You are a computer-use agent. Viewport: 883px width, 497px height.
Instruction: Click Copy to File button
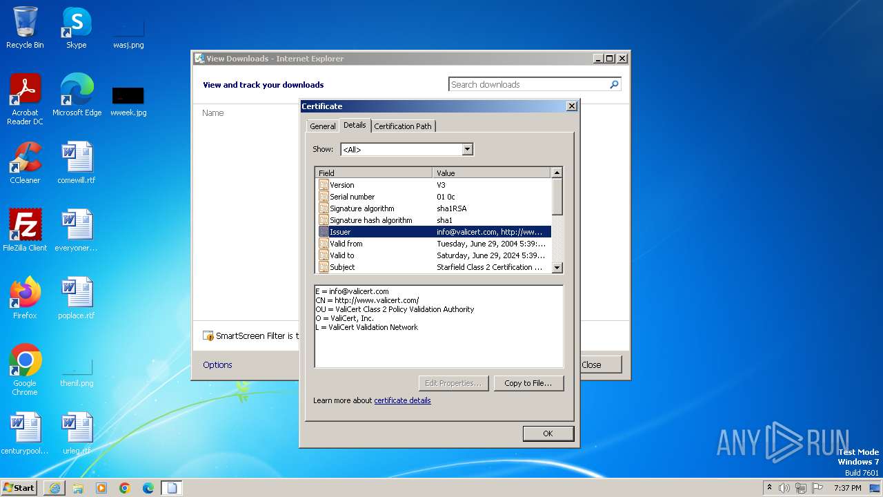(528, 383)
